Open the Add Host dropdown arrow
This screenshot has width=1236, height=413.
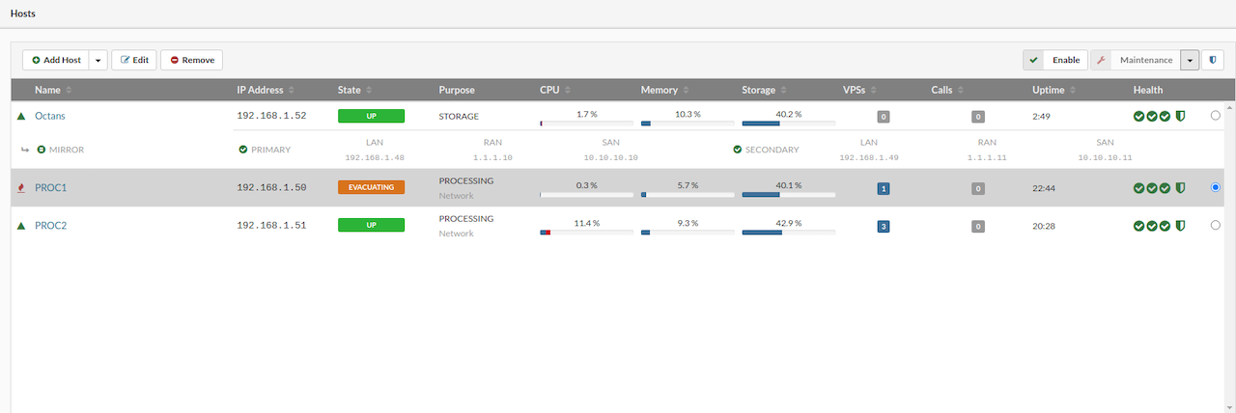(x=98, y=60)
